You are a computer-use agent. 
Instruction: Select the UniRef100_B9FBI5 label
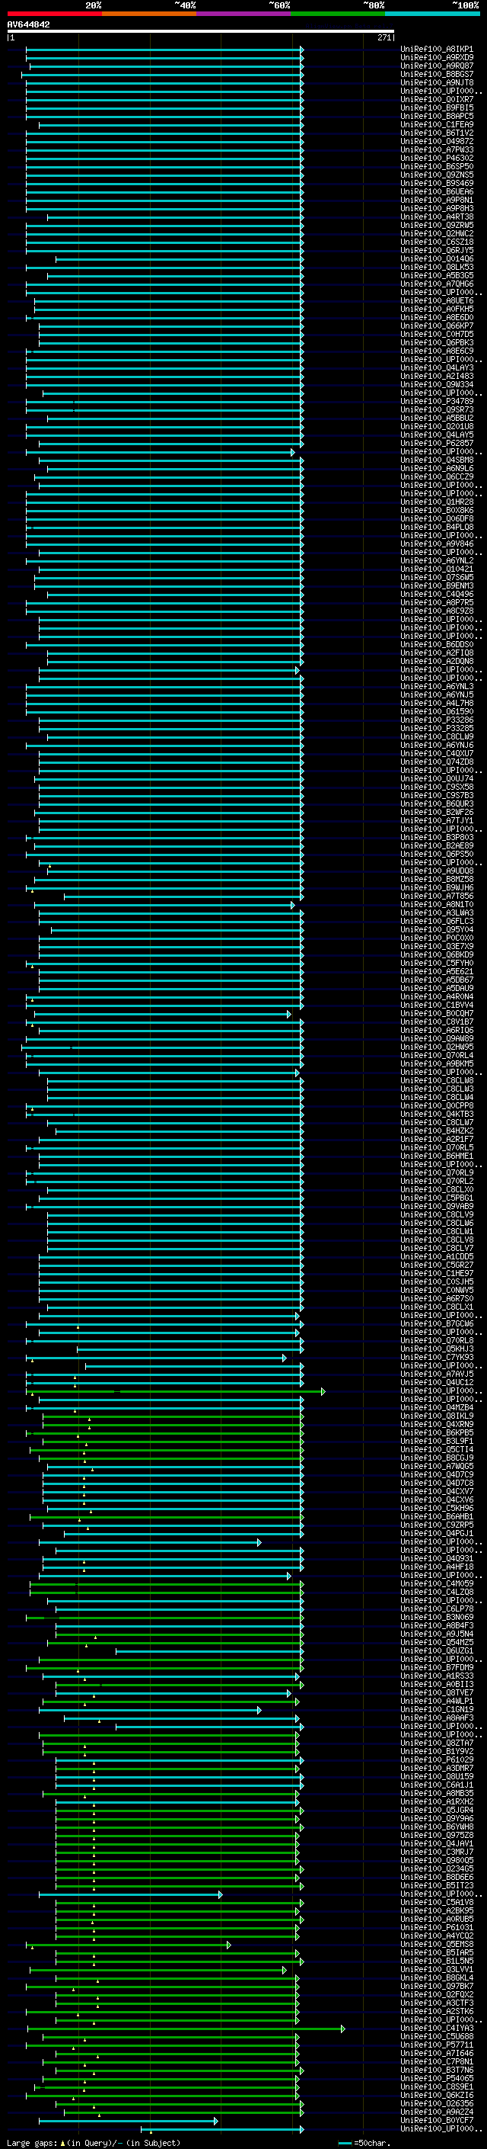[x=437, y=107]
